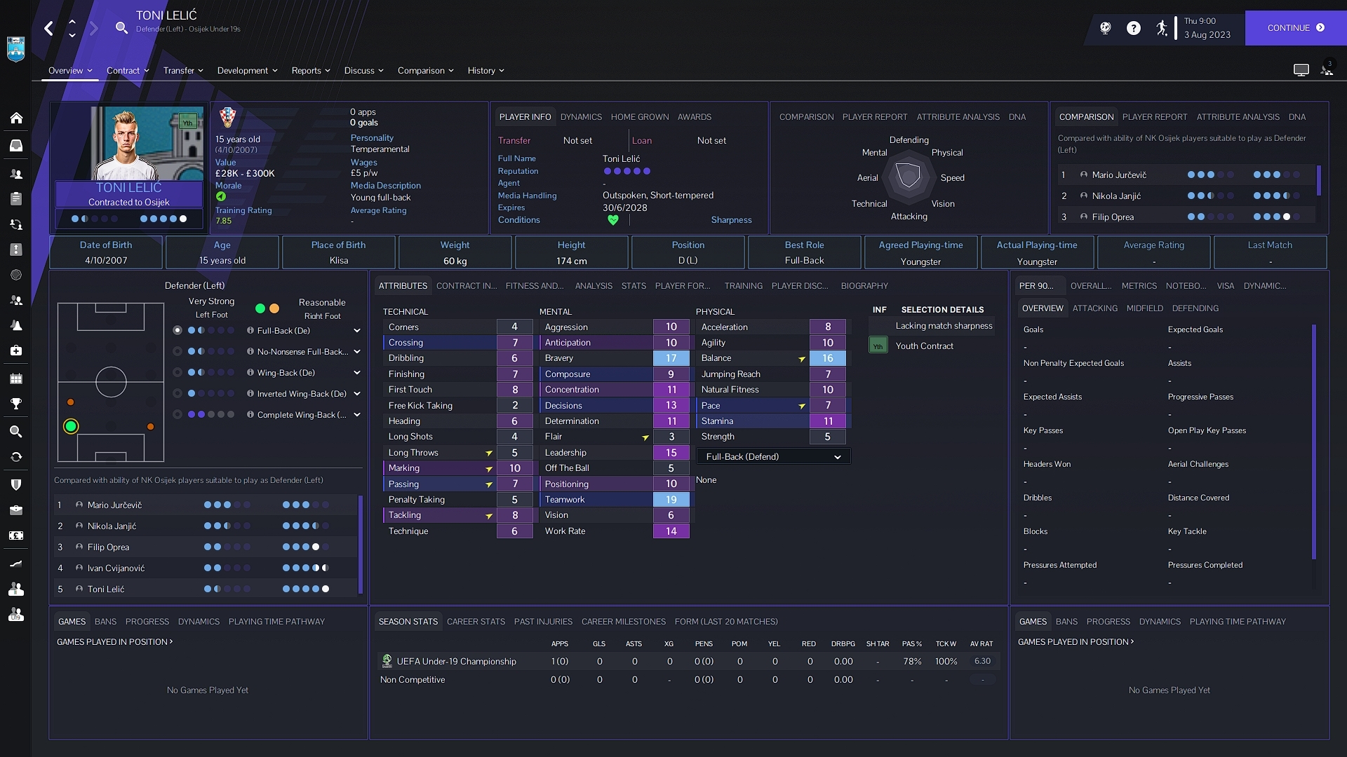Open the PLAYER REPORT tab in the radar panel

point(874,117)
